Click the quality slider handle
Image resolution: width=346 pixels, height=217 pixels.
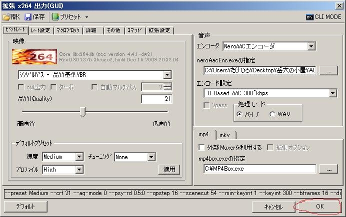coord(82,112)
